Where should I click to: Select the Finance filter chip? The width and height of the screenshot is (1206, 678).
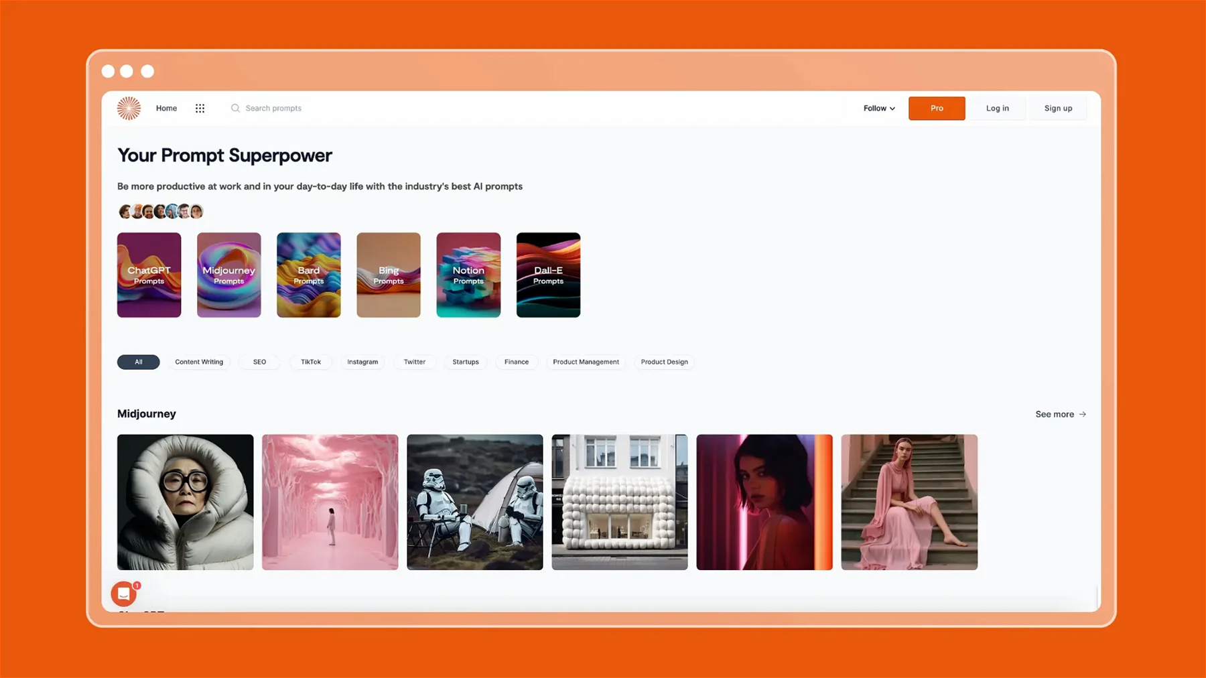(517, 362)
